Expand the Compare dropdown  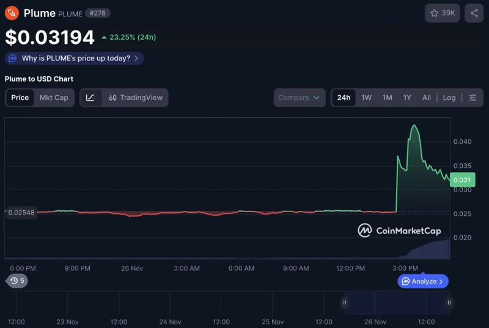click(x=300, y=98)
